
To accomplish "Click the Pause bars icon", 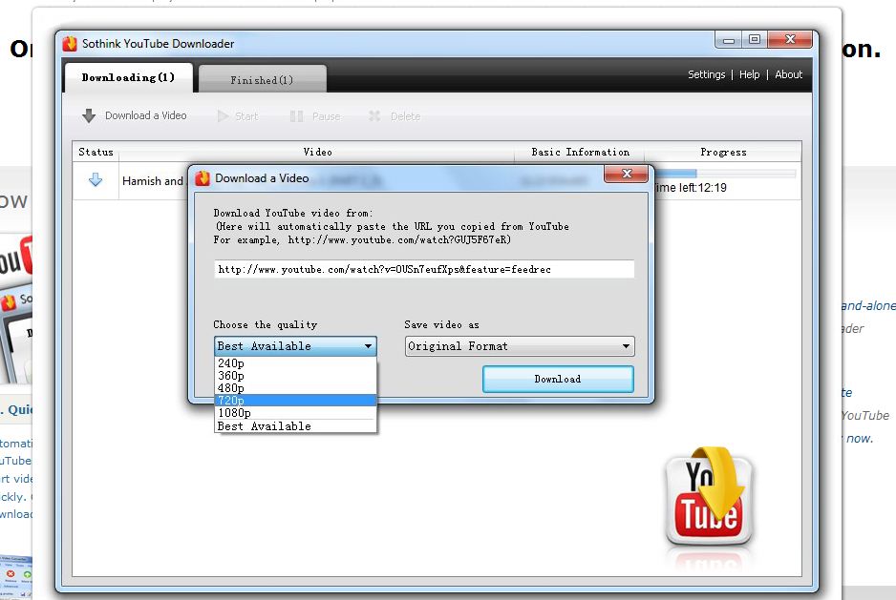I will pos(296,116).
